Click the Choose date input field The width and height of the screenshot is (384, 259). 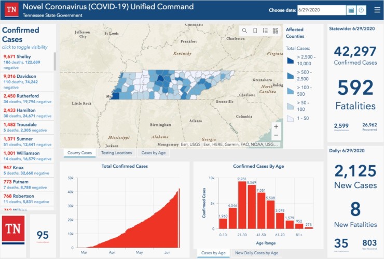coord(322,10)
